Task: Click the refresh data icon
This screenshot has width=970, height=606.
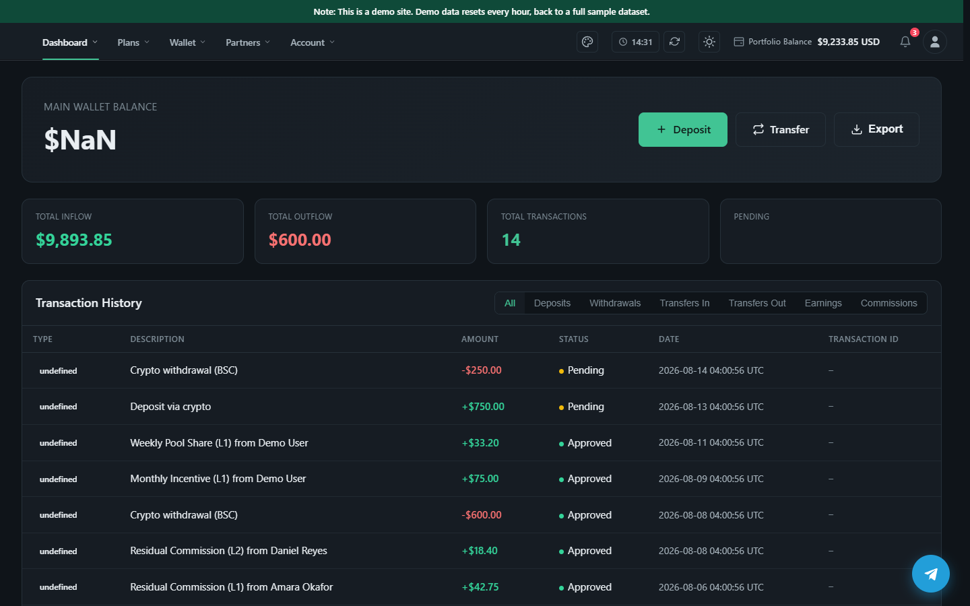Action: tap(674, 42)
